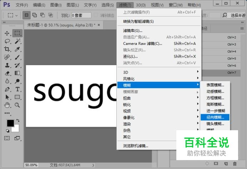This screenshot has width=247, height=169.
Task: Toggle Quick Mask mode
Action: (x=7, y=138)
